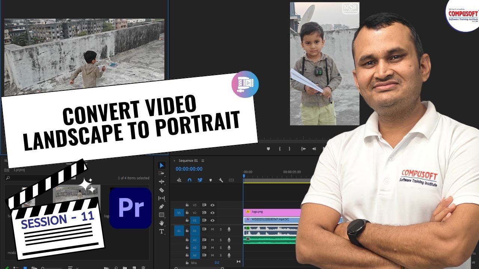
Task: Select the Track Select Forward tool
Action: 162,173
